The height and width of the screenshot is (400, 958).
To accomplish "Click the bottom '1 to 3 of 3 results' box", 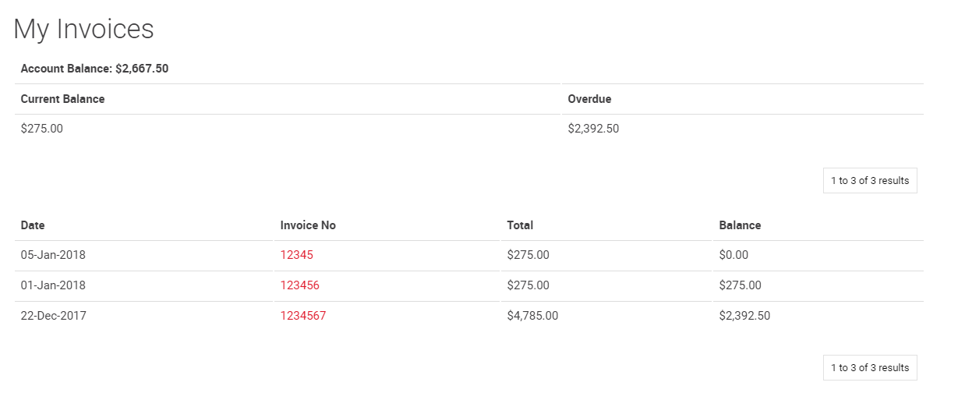I will tap(869, 368).
